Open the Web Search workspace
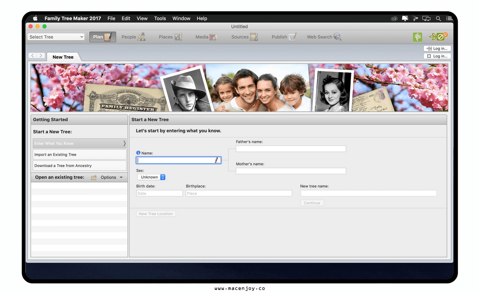 pos(324,37)
